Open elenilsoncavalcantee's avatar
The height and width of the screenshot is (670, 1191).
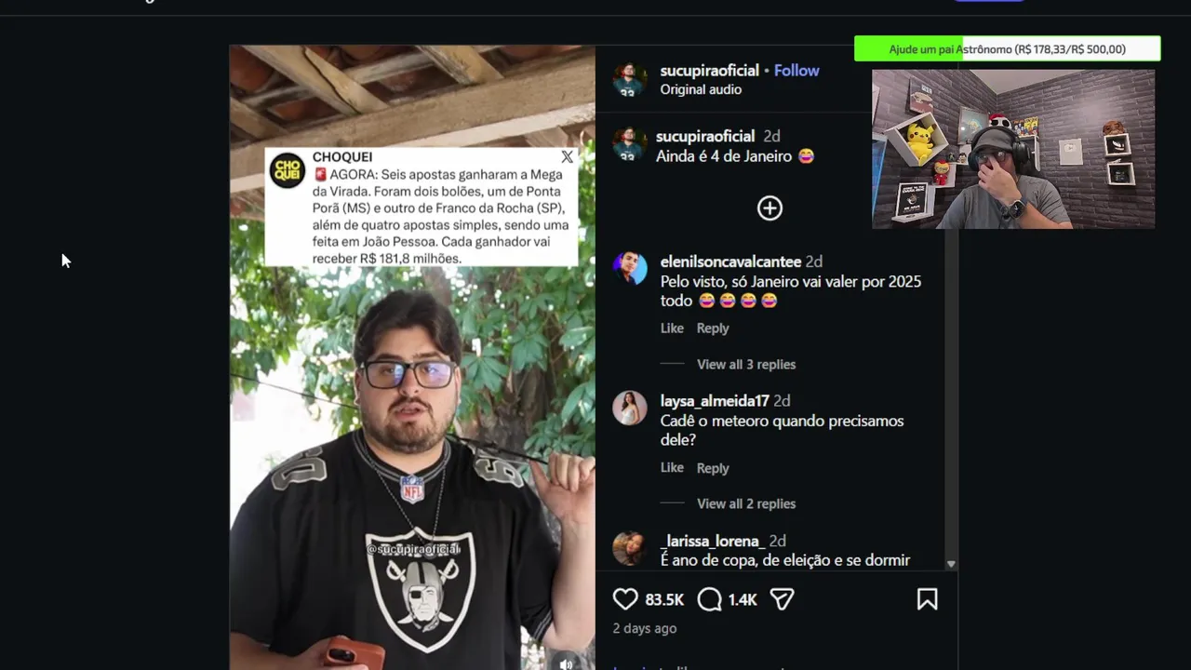630,268
